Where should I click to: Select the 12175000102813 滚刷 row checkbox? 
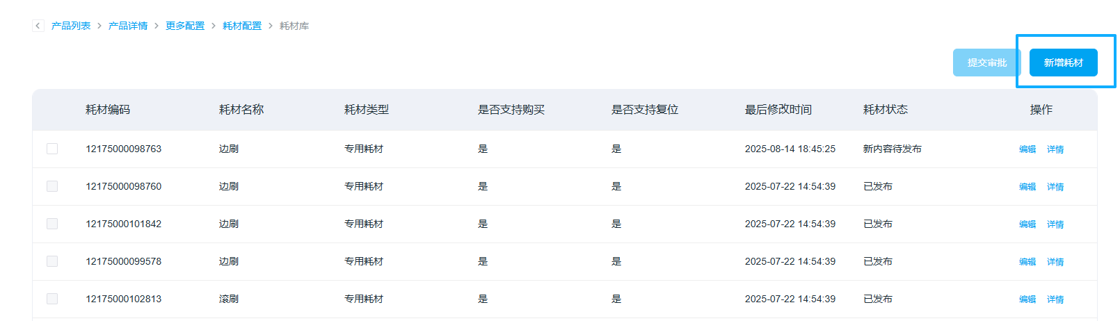tap(52, 299)
